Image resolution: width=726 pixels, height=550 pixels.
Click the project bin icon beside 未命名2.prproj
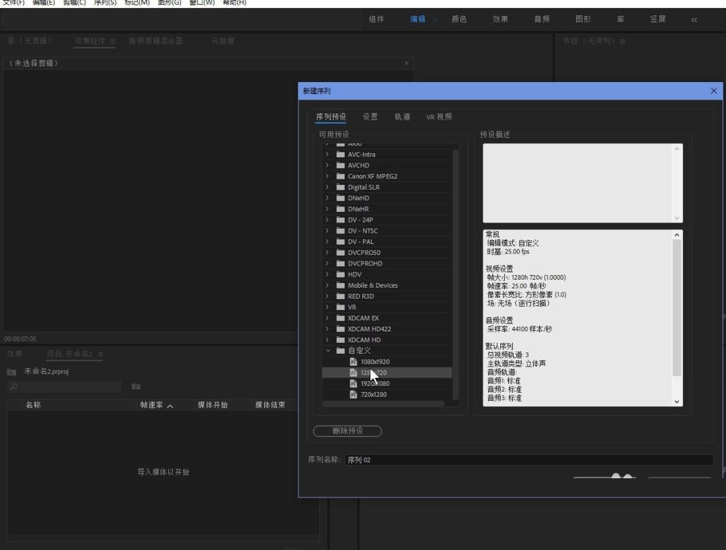coord(11,372)
